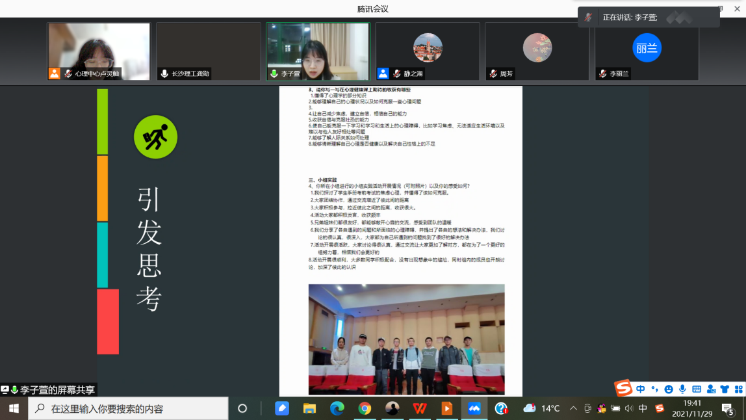The image size is (746, 420).
Task: Open the 14°C weather widget
Action: (x=542, y=408)
